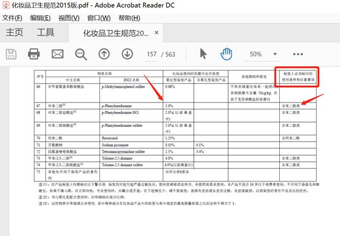Click the 序号 column header
Image resolution: width=340 pixels, height=236 pixels.
coord(40,77)
